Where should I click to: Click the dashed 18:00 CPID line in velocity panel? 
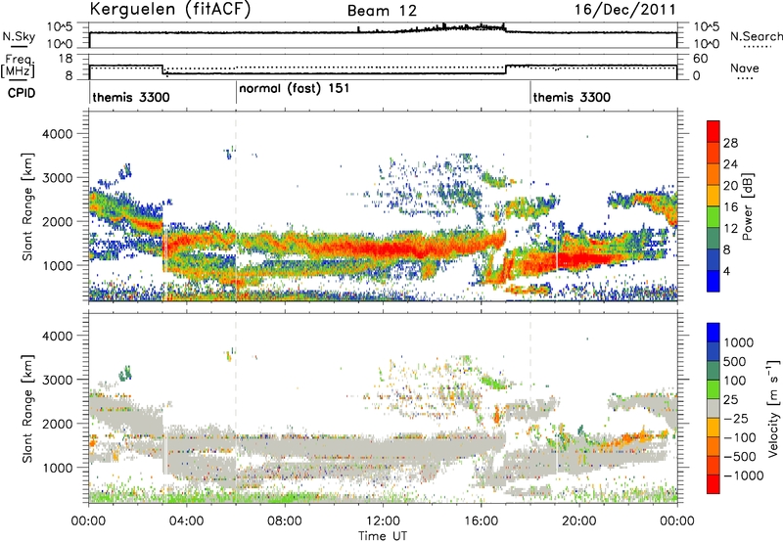530,408
